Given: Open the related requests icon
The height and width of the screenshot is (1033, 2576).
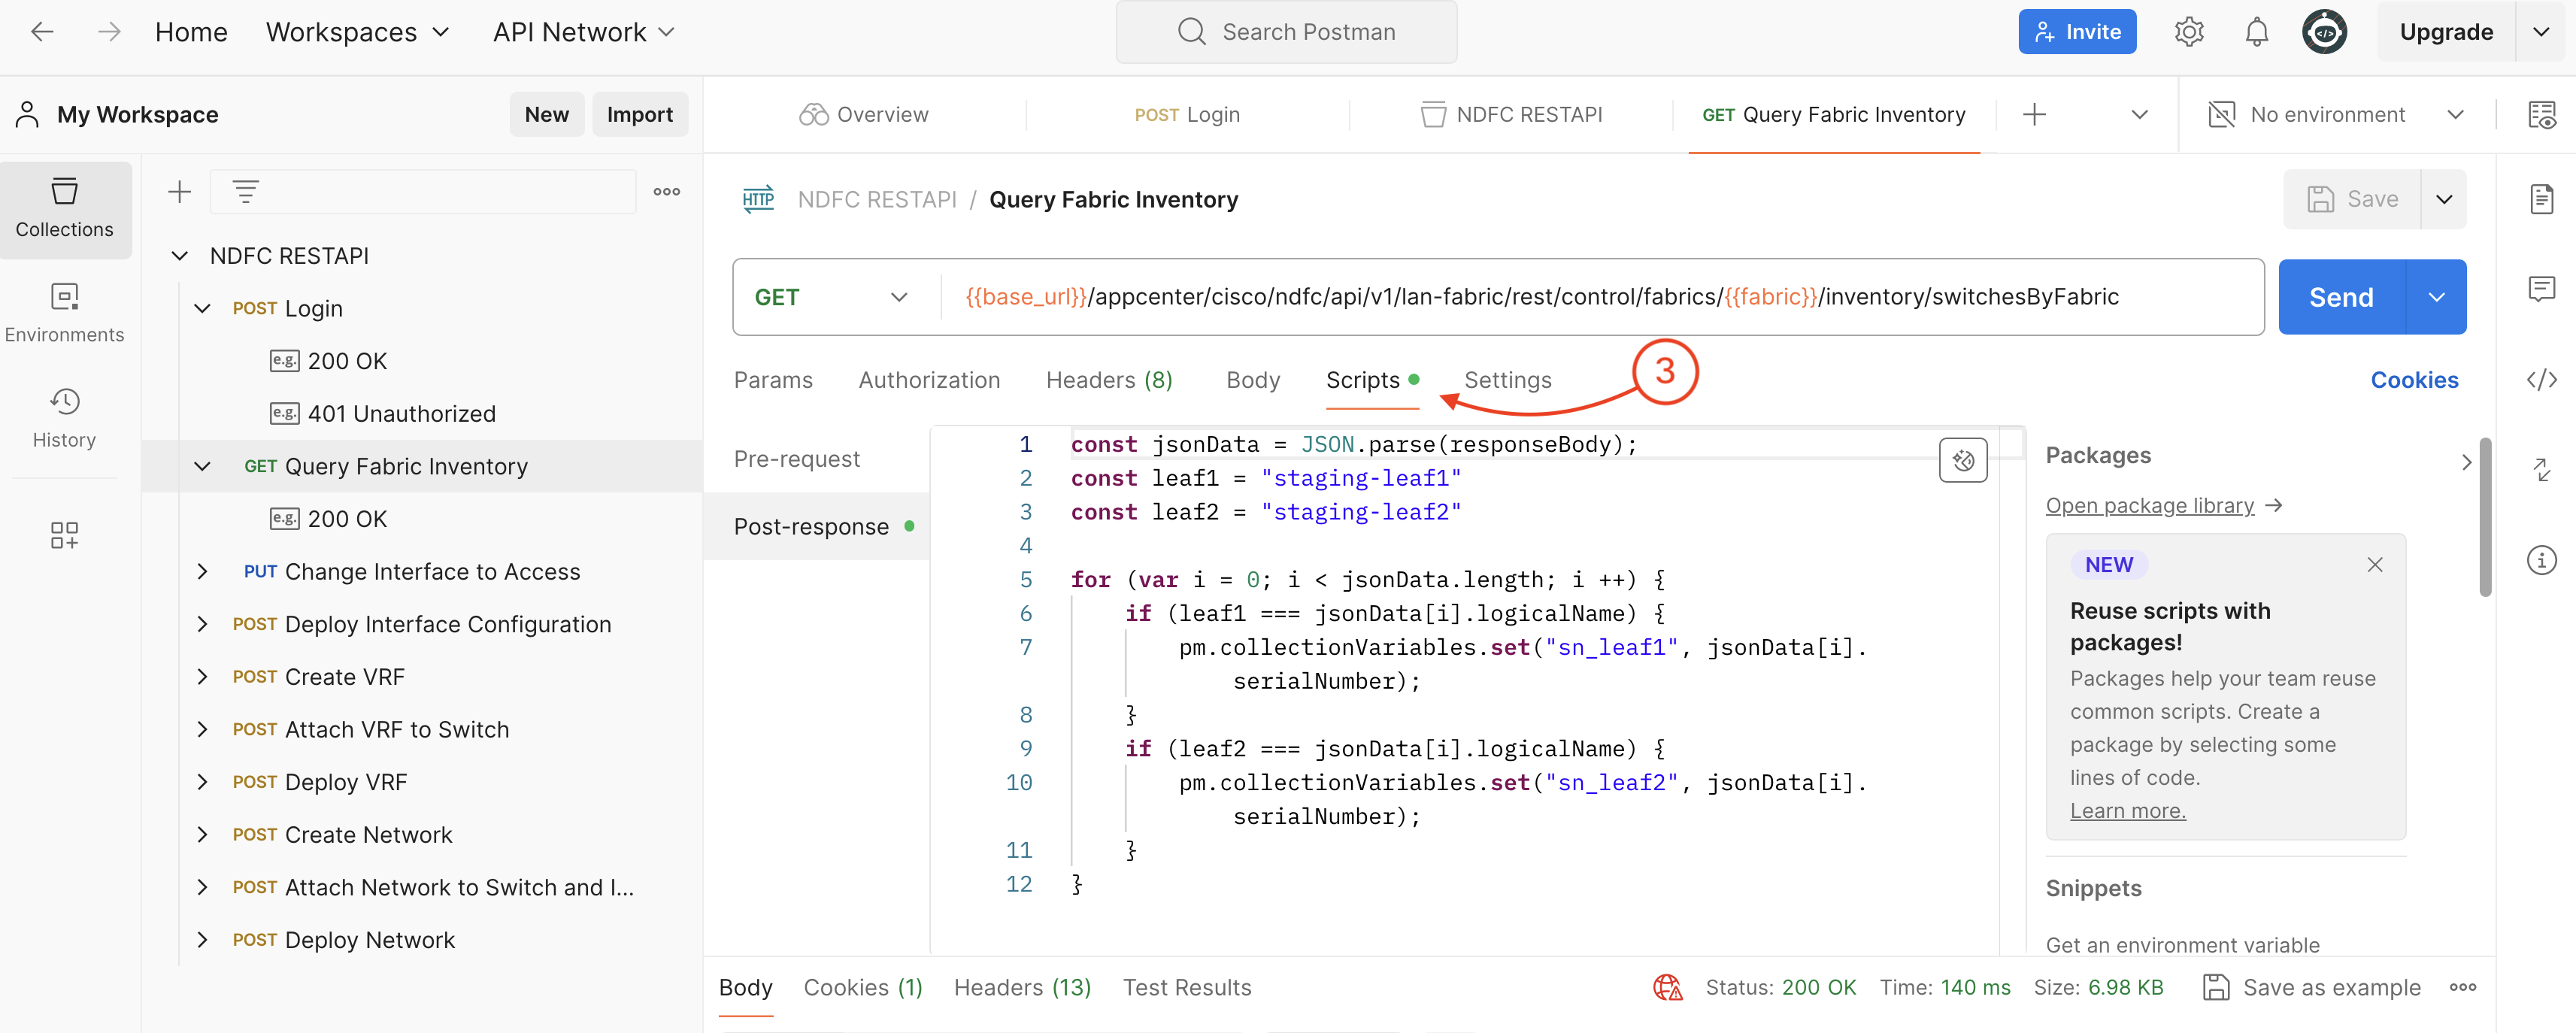Looking at the screenshot, I should (2541, 469).
